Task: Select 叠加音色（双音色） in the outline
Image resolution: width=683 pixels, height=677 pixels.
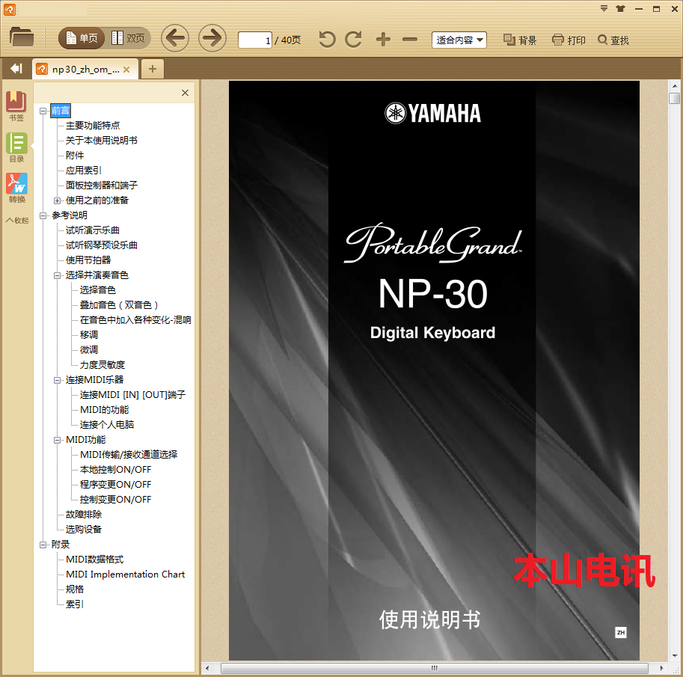Action: pos(119,305)
